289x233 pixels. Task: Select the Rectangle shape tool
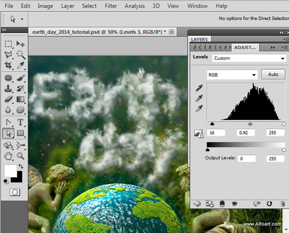(20, 133)
